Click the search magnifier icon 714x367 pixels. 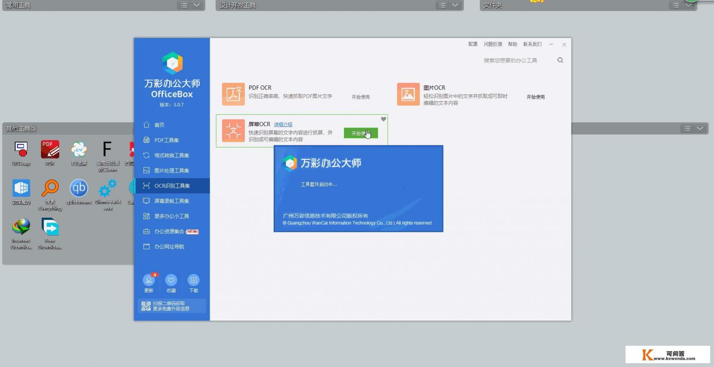click(560, 60)
